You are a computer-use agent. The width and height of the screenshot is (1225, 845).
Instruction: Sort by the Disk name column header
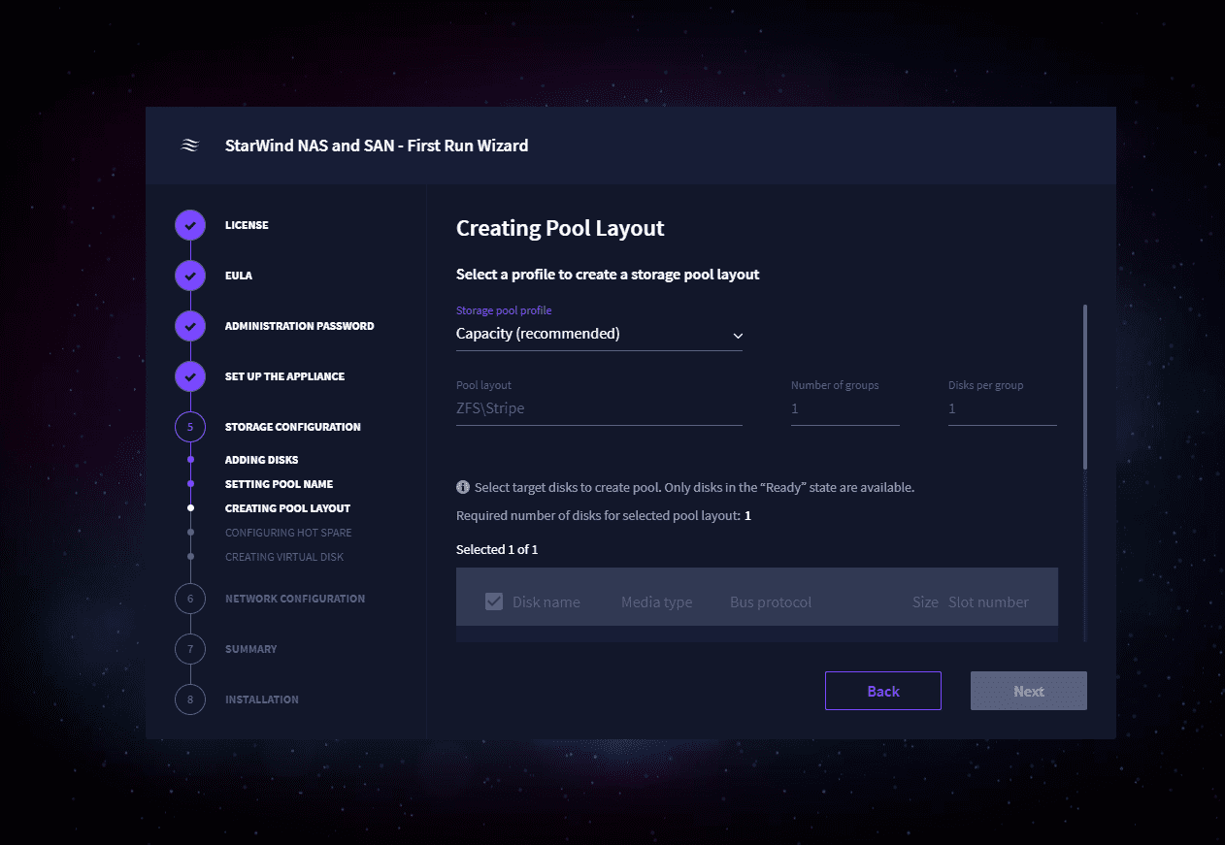click(546, 602)
